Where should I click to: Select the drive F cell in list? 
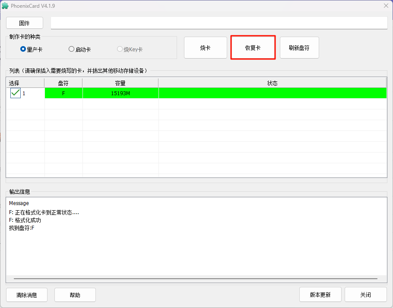(x=63, y=93)
